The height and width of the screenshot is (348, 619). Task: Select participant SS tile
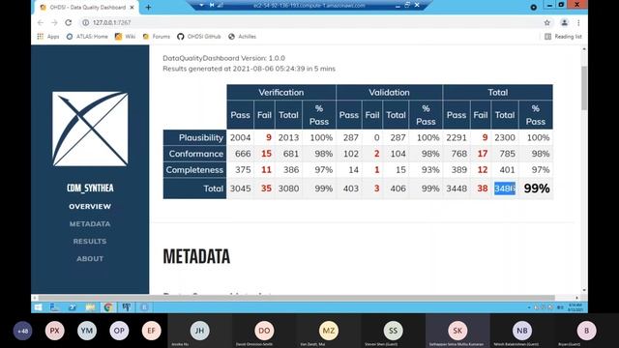coord(393,331)
